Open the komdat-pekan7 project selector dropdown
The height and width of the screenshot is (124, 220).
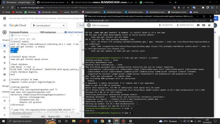pos(49,25)
